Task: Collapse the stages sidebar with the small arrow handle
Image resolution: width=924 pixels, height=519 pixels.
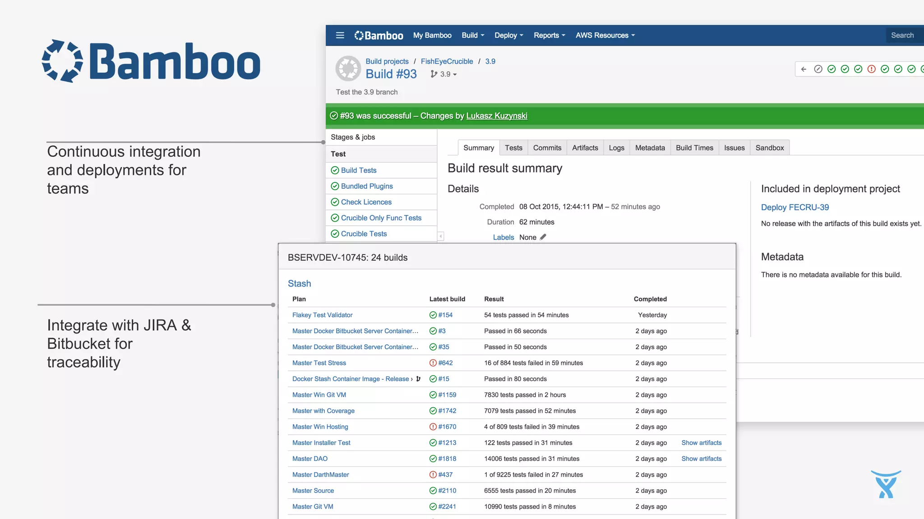Action: tap(441, 236)
